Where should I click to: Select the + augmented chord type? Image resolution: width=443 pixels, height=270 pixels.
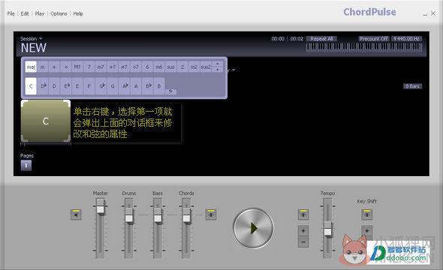54,67
